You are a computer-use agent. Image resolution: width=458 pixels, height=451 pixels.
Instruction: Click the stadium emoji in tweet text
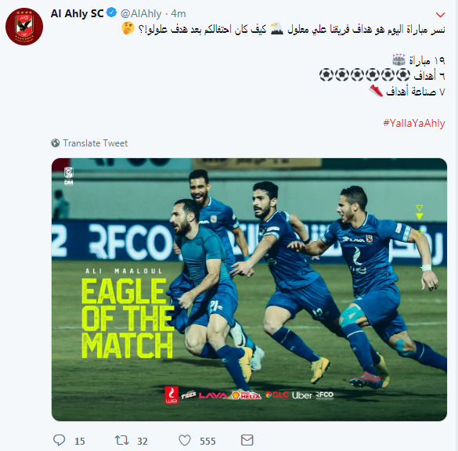tap(398, 60)
